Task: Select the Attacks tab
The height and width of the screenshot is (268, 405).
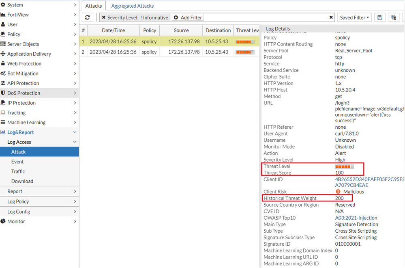Action: (x=94, y=6)
